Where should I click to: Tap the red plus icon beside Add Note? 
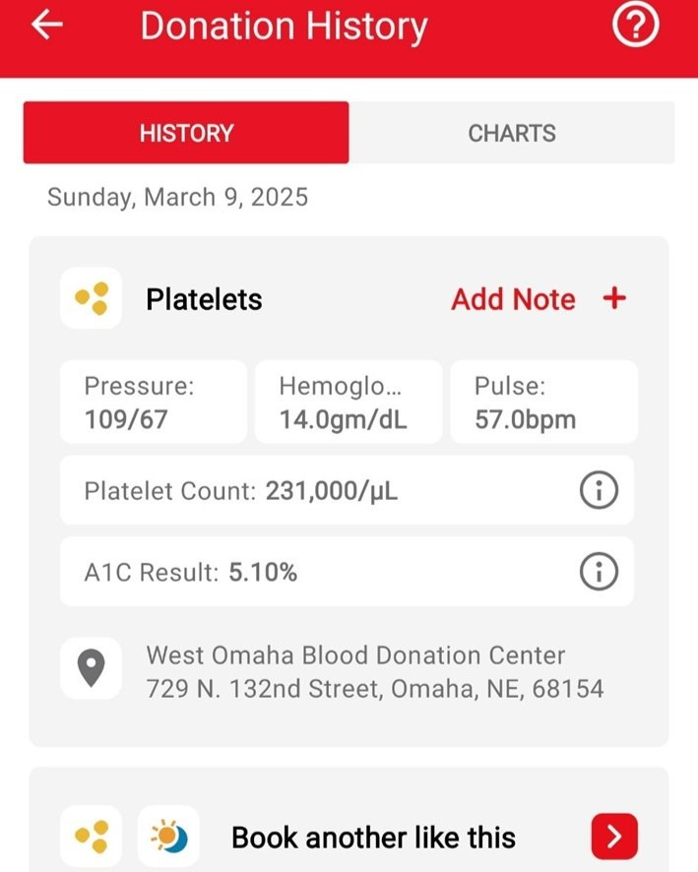[613, 298]
